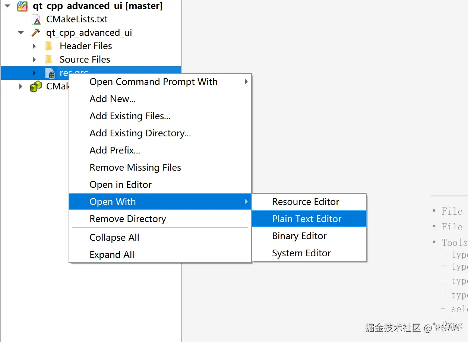Choose Resource Editor from Open With submenu
Screen dimensions: 468x342
pos(306,202)
